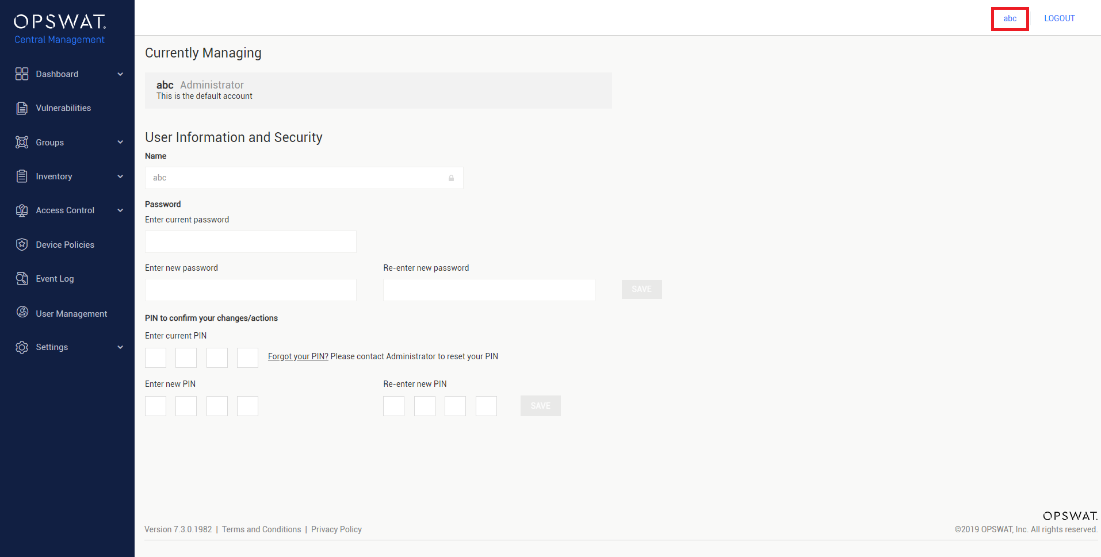Click the Inventory clipboard icon
Image resolution: width=1101 pixels, height=557 pixels.
pyautogui.click(x=22, y=176)
